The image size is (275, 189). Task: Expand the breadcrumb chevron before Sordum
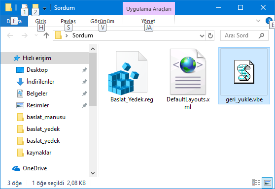(x=67, y=35)
